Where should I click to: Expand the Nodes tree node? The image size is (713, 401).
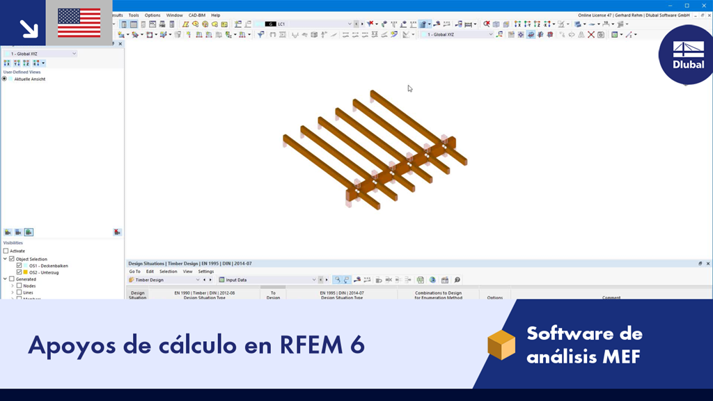pos(13,286)
